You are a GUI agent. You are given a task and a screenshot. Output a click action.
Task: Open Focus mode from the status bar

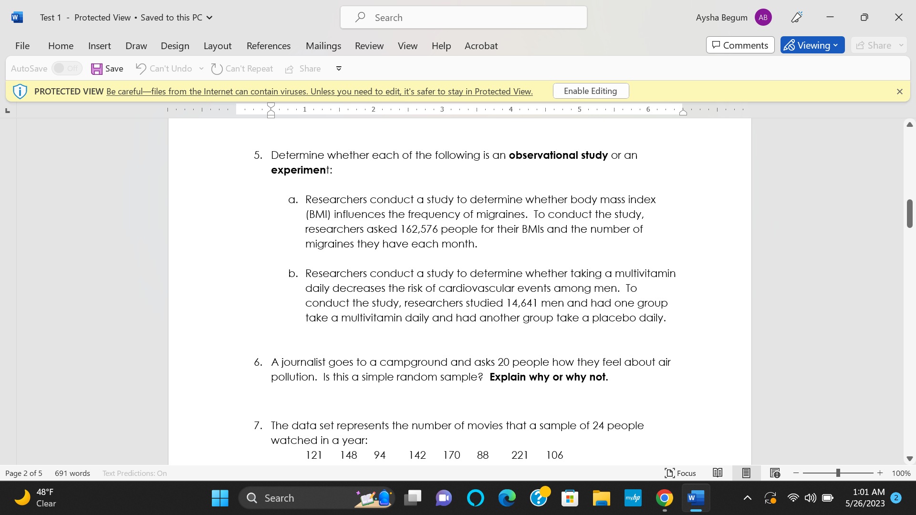[680, 473]
